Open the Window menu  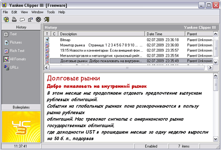point(37,12)
